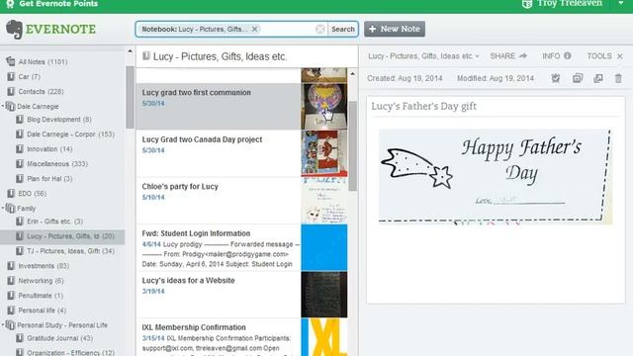Collapse the Dale Carnegie notebook stack
The height and width of the screenshot is (356, 633).
click(3, 106)
